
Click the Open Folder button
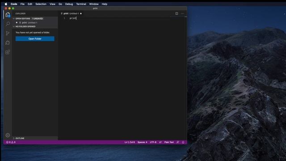35,39
